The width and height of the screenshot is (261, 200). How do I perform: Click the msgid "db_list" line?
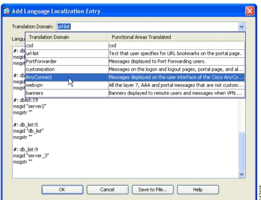[29, 131]
